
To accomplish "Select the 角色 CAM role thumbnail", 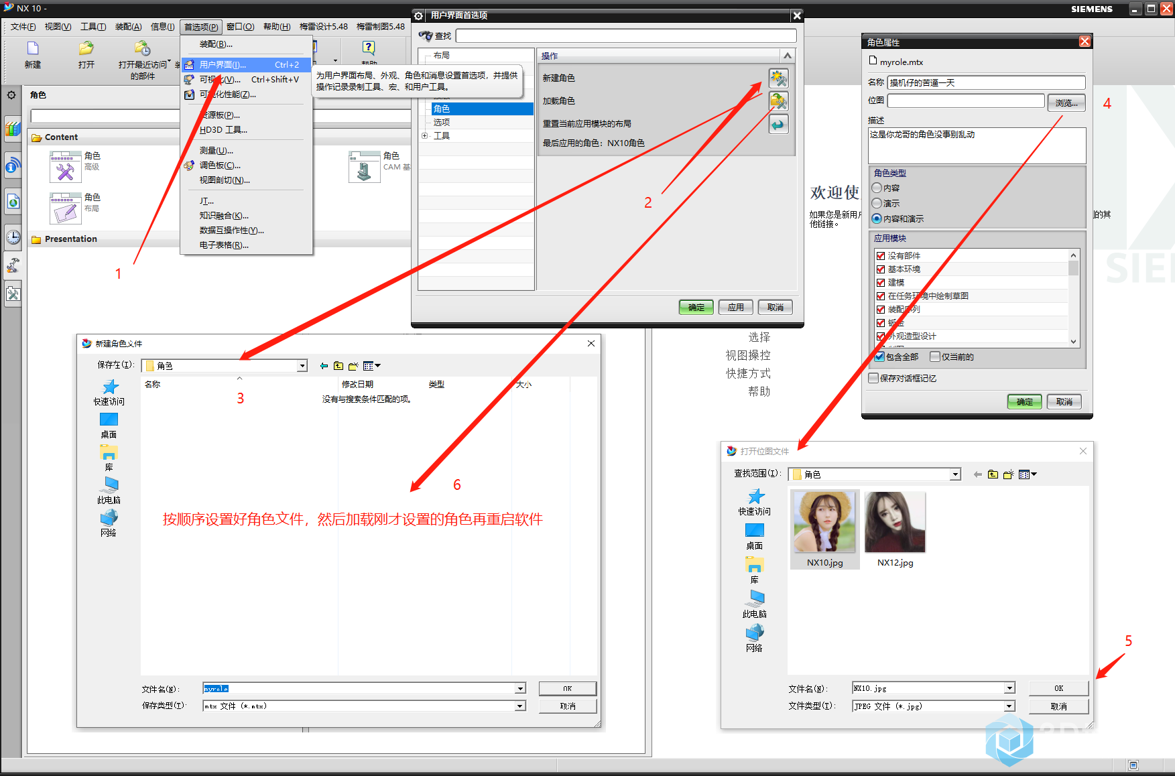I will click(x=365, y=167).
